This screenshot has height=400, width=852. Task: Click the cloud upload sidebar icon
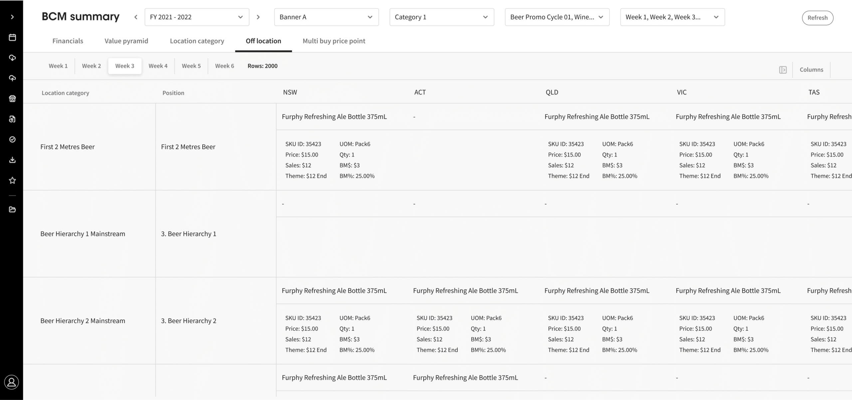12,78
